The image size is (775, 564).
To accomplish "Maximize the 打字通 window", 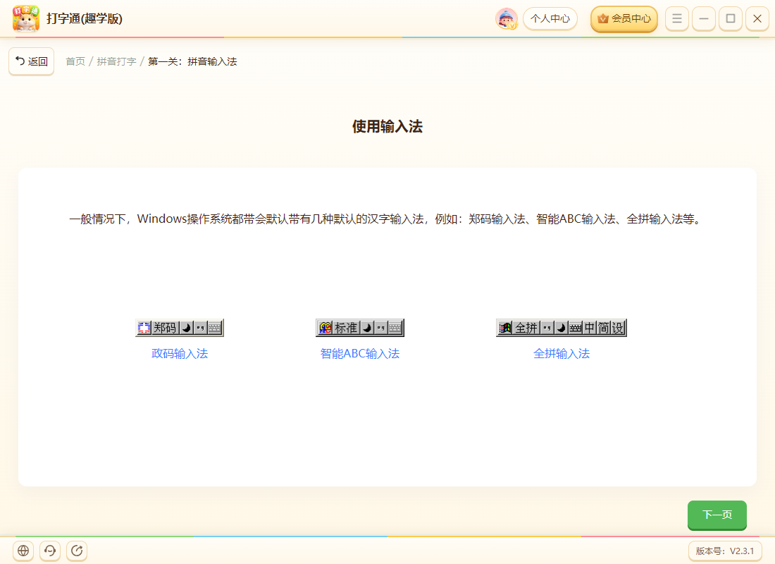I will (x=731, y=19).
